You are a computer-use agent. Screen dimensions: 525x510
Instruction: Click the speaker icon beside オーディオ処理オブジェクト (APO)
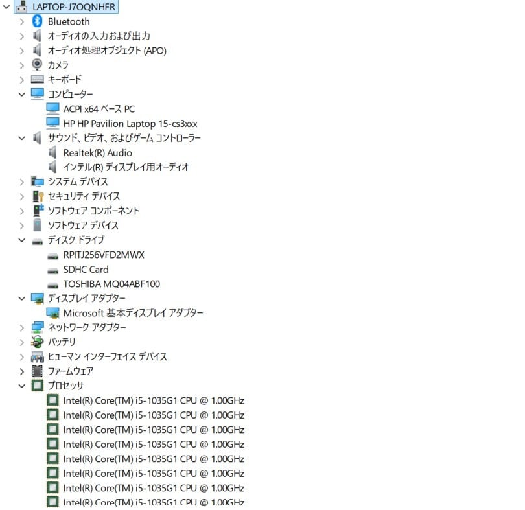37,51
